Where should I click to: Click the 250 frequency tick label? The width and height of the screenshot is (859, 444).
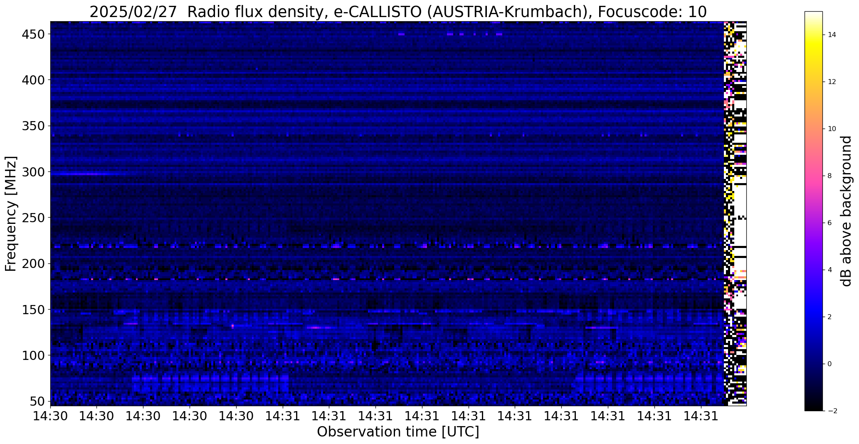pos(33,218)
